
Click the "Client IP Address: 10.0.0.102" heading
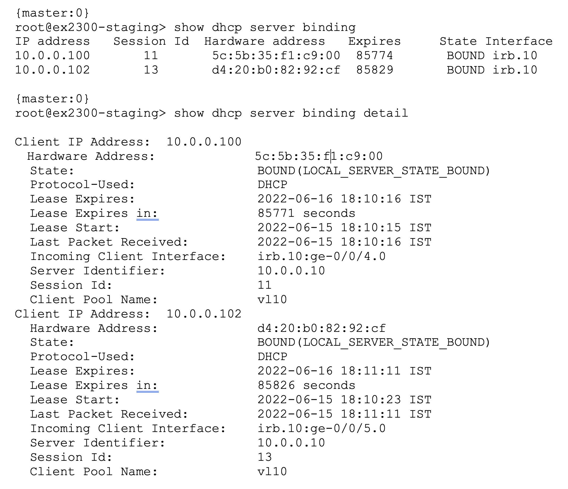pos(128,314)
